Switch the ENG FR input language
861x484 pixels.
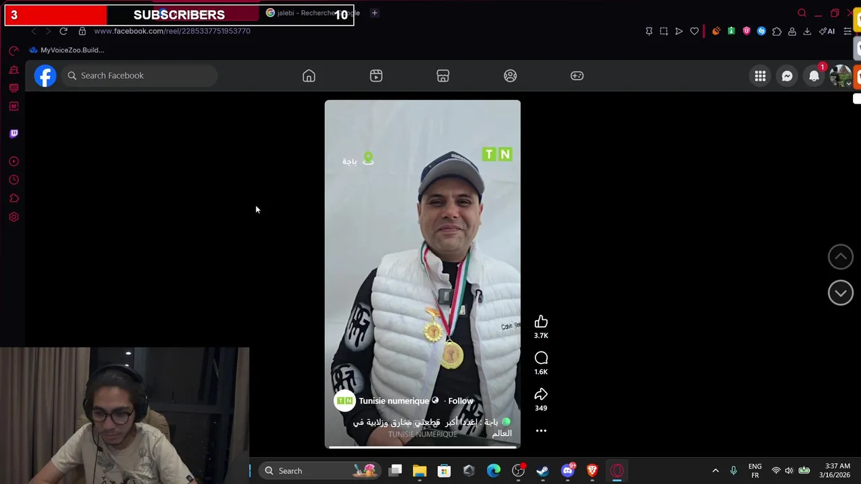(x=755, y=471)
